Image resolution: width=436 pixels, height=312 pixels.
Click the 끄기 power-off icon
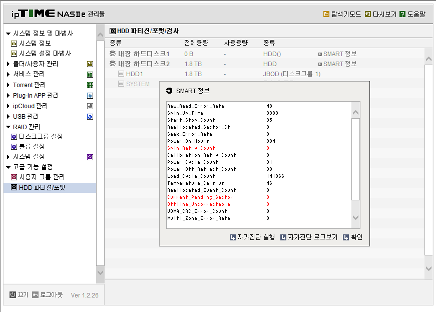pyautogui.click(x=13, y=295)
